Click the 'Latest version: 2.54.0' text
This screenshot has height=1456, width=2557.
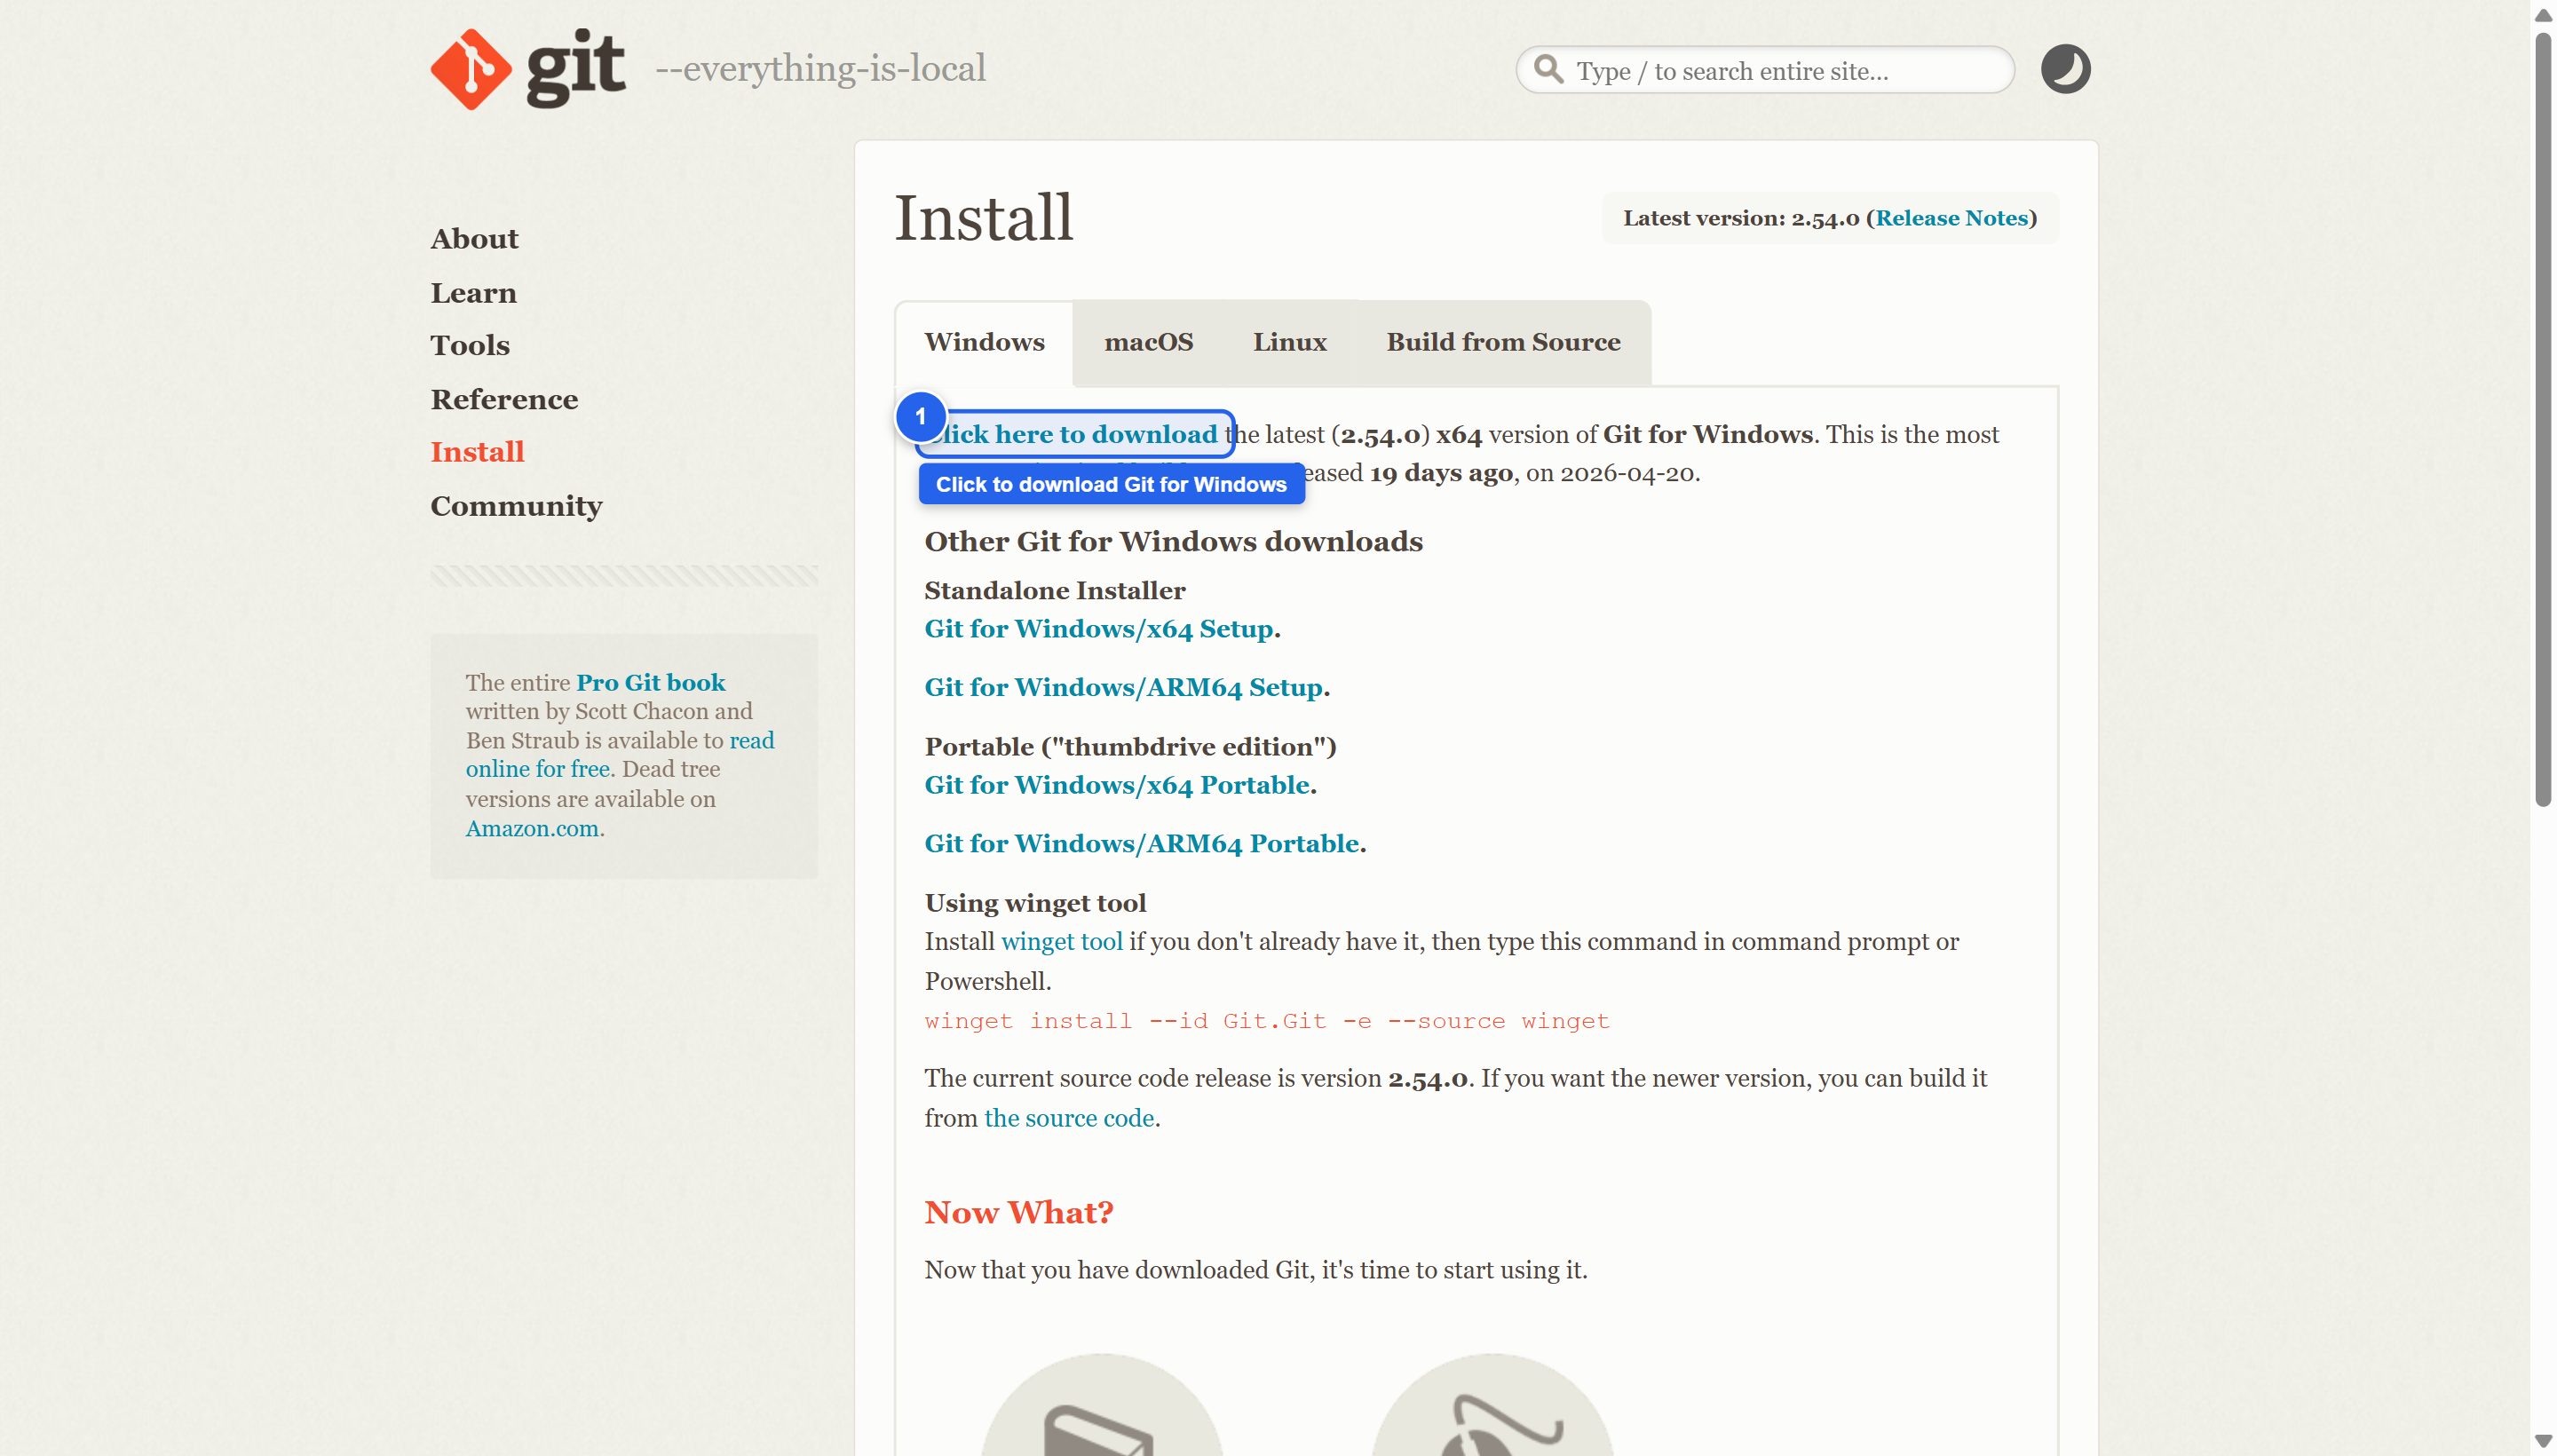pyautogui.click(x=1740, y=218)
